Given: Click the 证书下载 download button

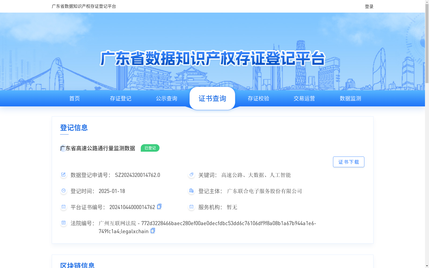Looking at the screenshot, I should [348, 162].
